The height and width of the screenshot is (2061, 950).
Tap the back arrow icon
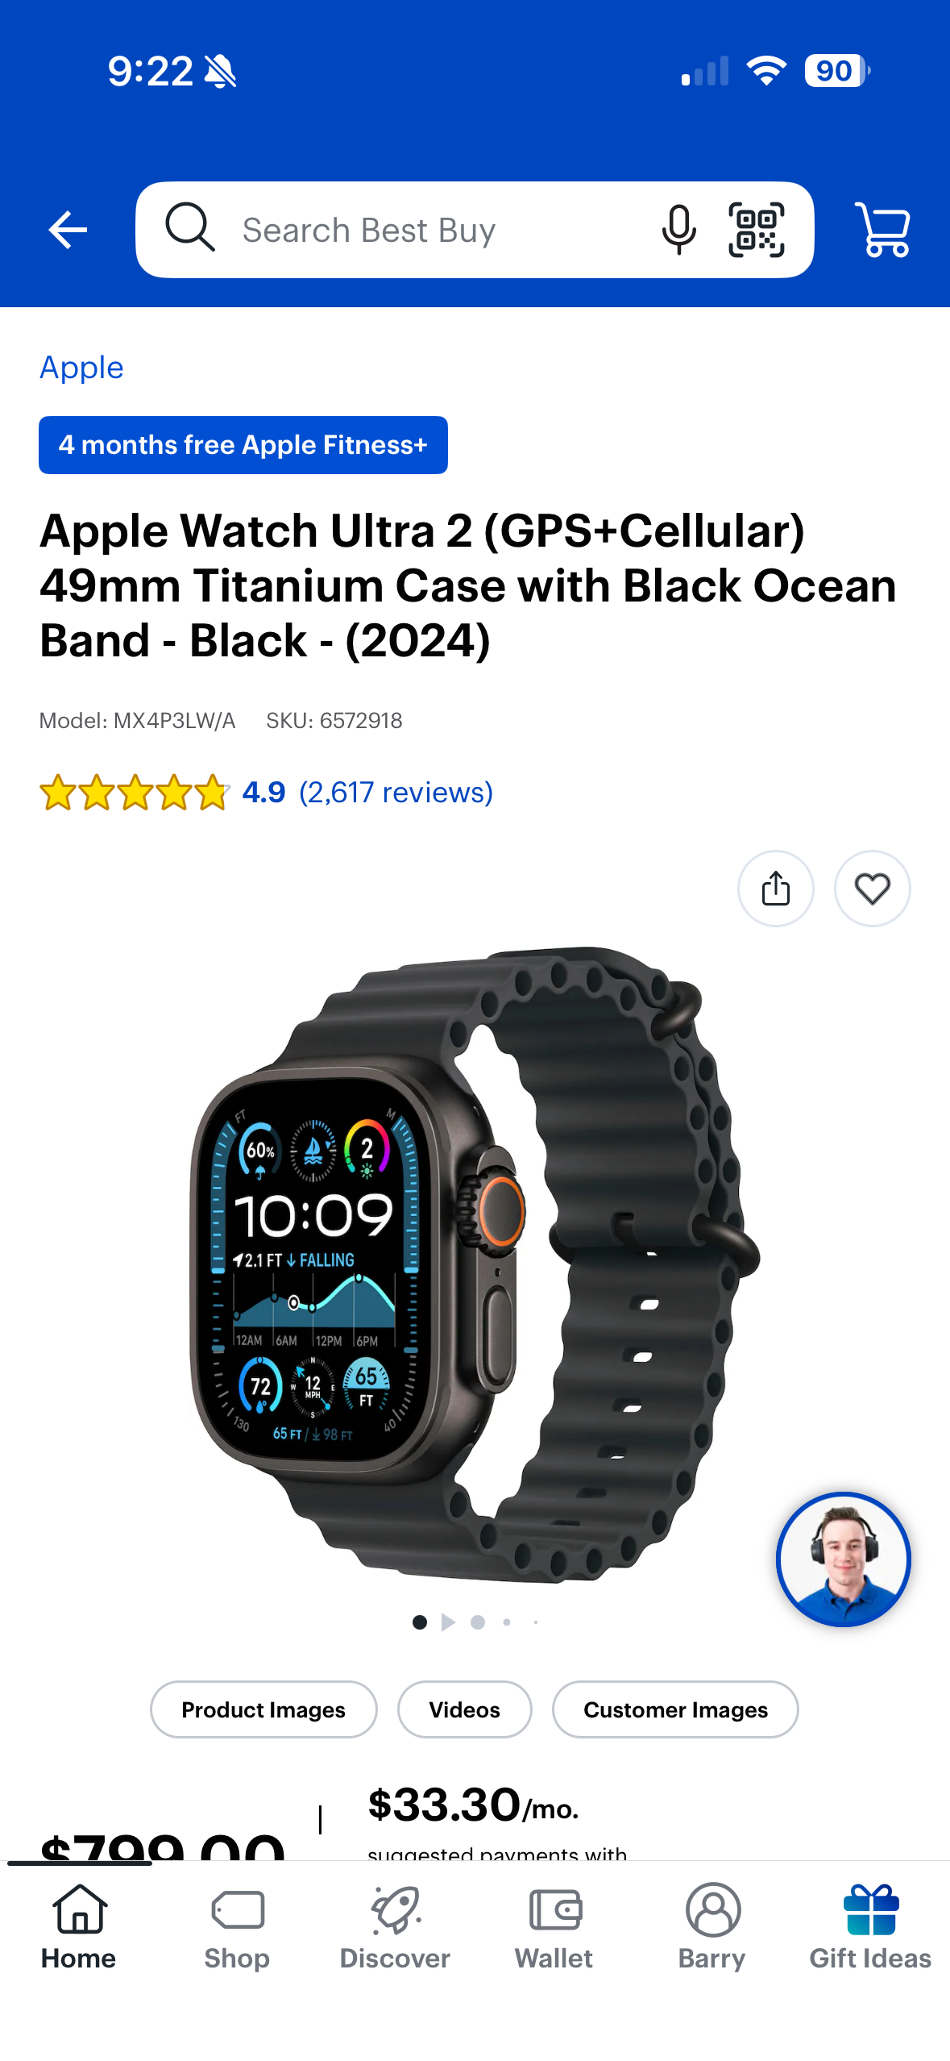click(68, 231)
